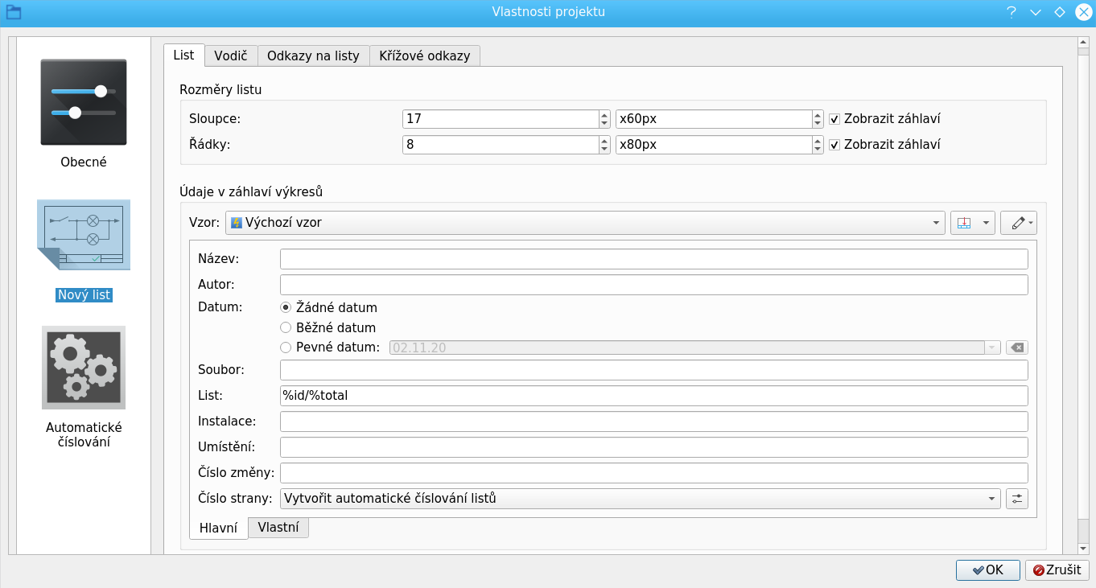
Task: Click the page numbering settings icon
Action: coord(1017,499)
